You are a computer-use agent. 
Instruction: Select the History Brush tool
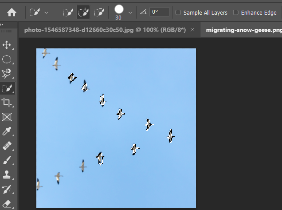7,189
